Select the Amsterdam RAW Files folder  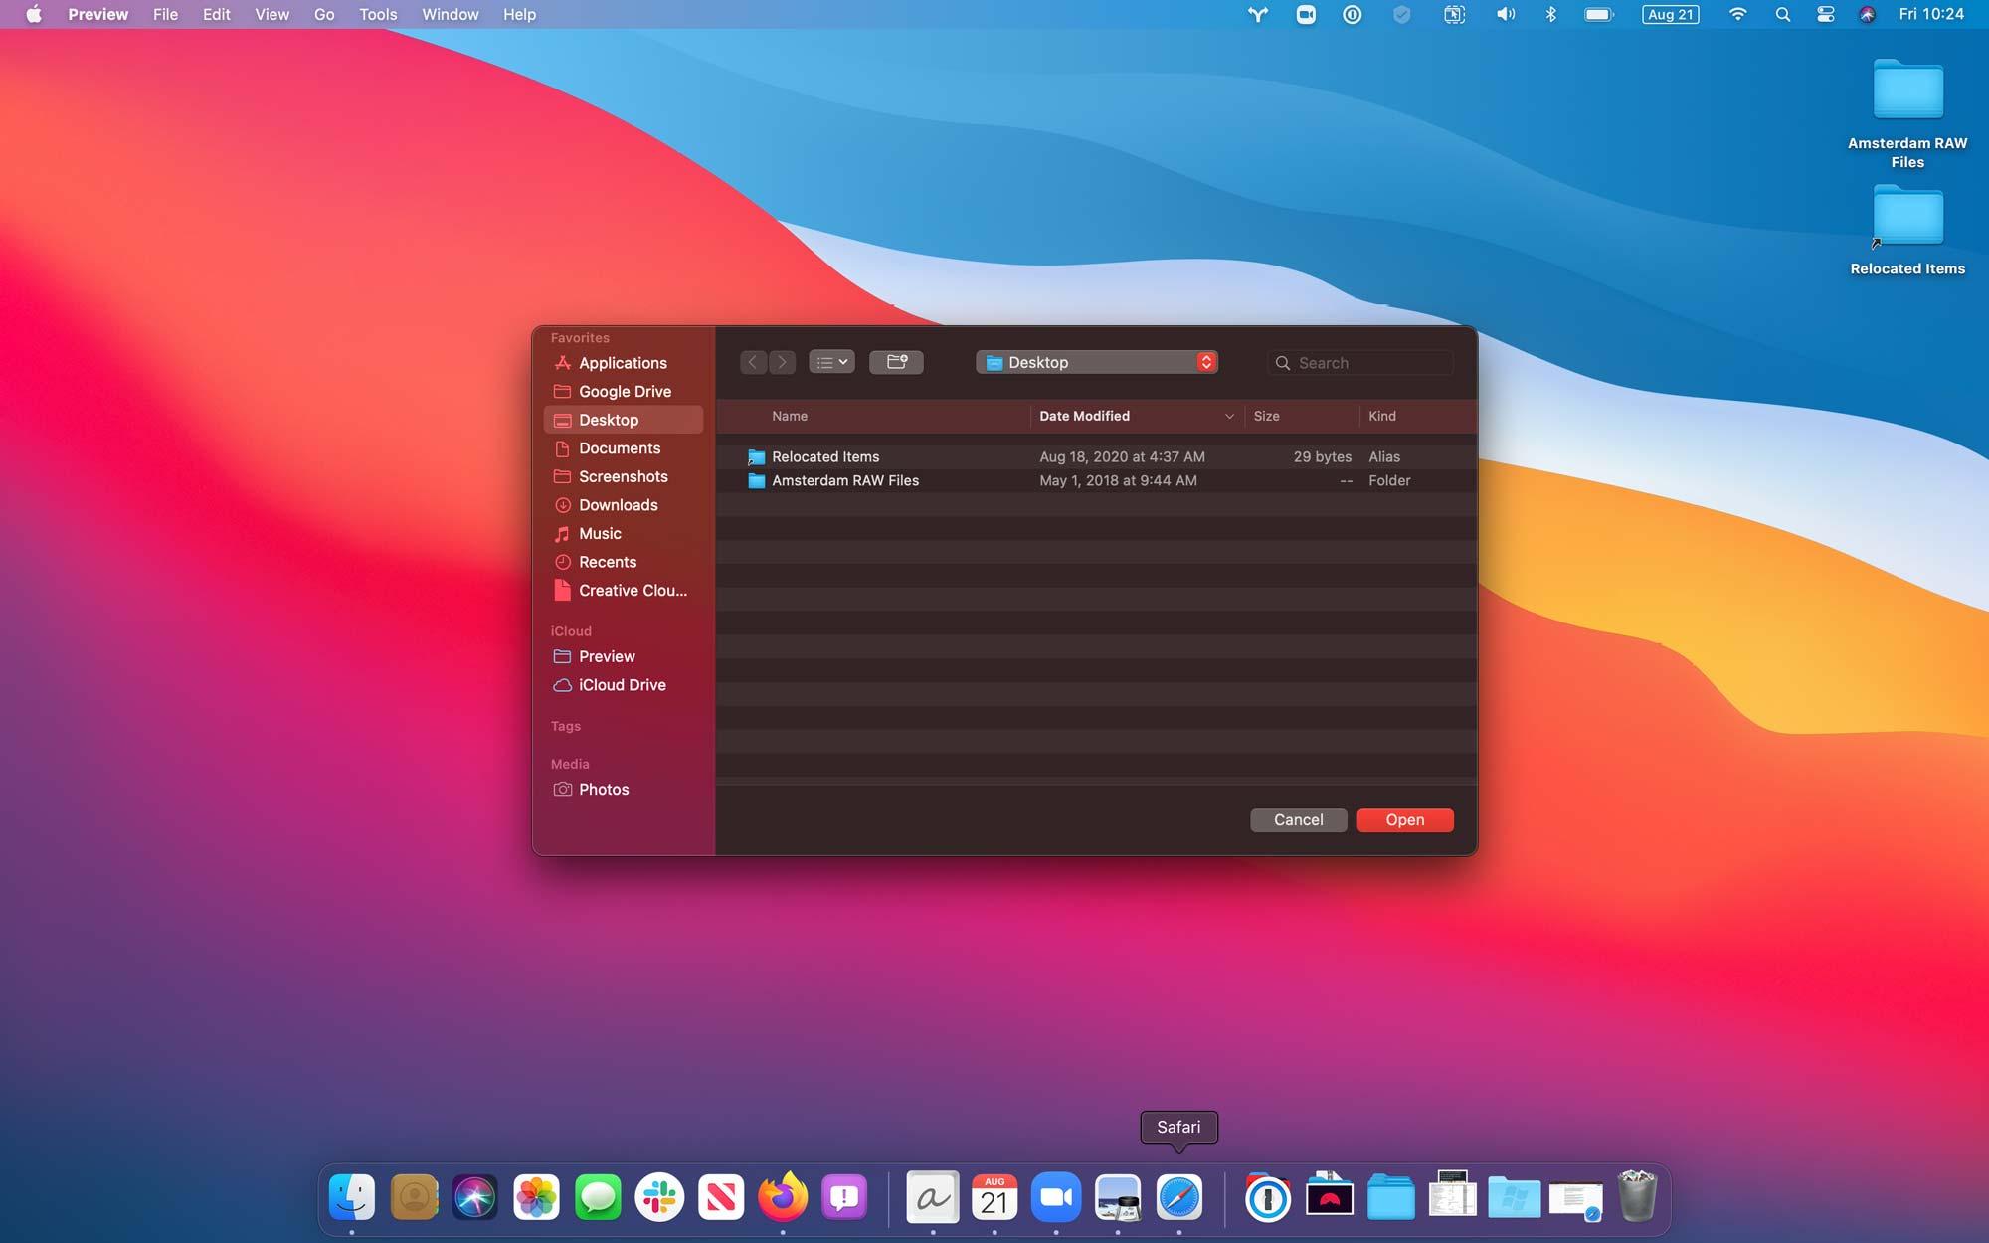pyautogui.click(x=845, y=479)
